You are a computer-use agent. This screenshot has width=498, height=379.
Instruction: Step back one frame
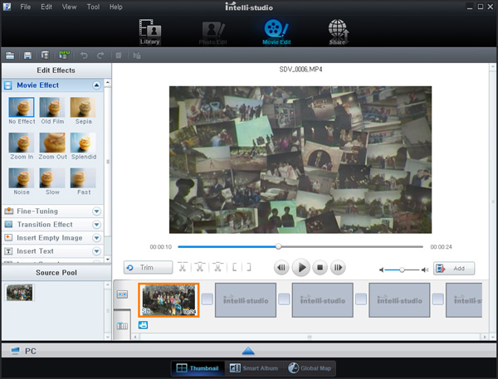click(281, 267)
